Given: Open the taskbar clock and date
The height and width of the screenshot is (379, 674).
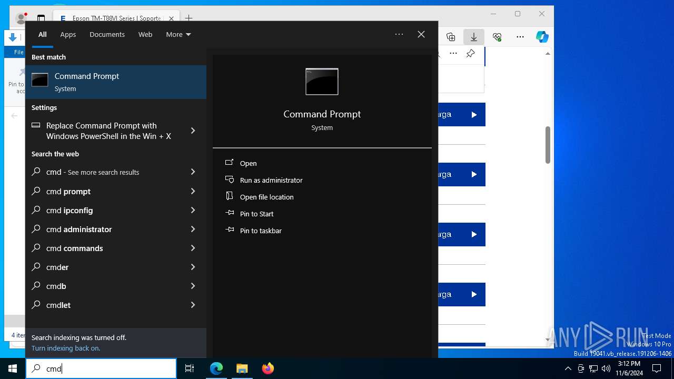Looking at the screenshot, I should [x=629, y=368].
